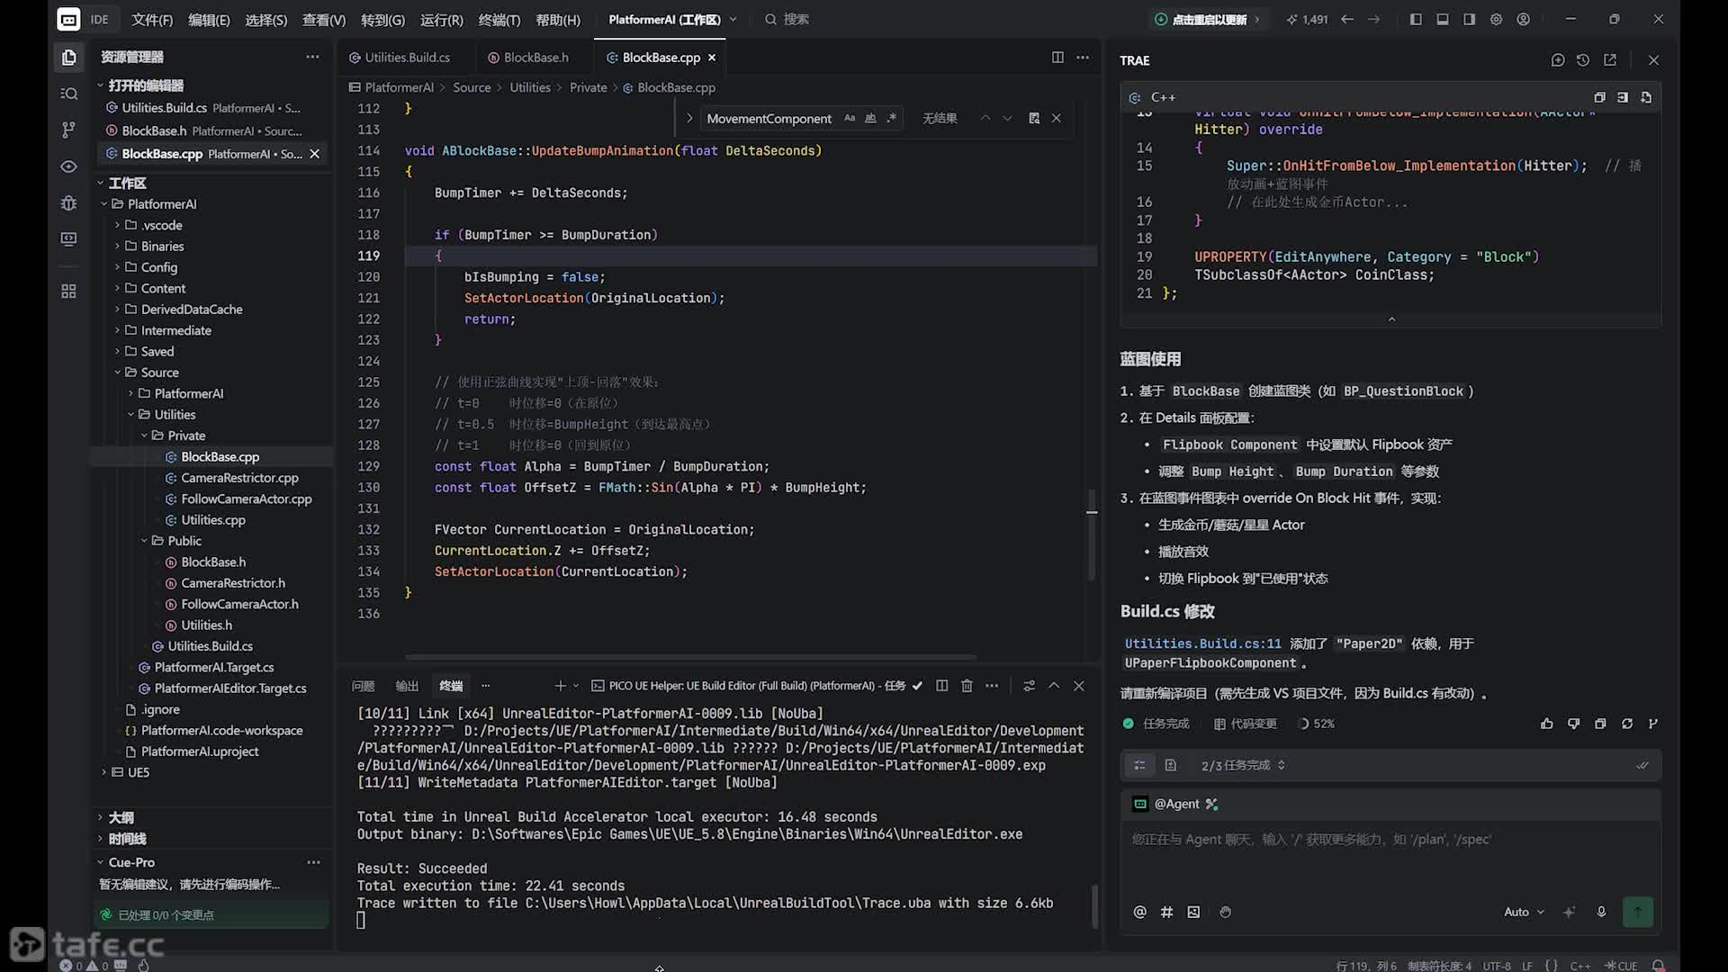Image resolution: width=1728 pixels, height=972 pixels.
Task: Open the Auto model dropdown
Action: (1524, 912)
